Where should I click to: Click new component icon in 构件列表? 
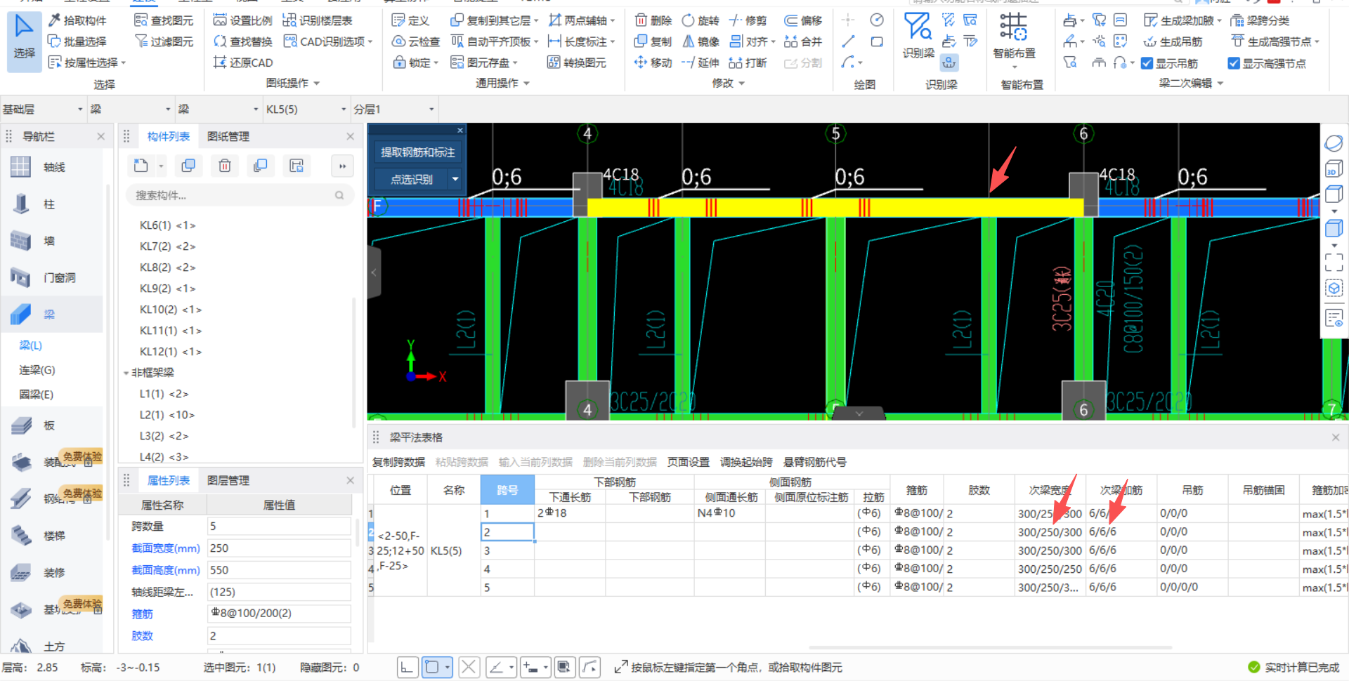(x=141, y=166)
